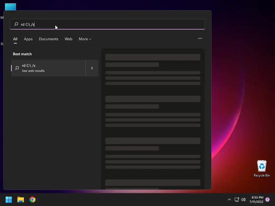The image size is (275, 206).
Task: Open the network status icon
Action: click(237, 200)
